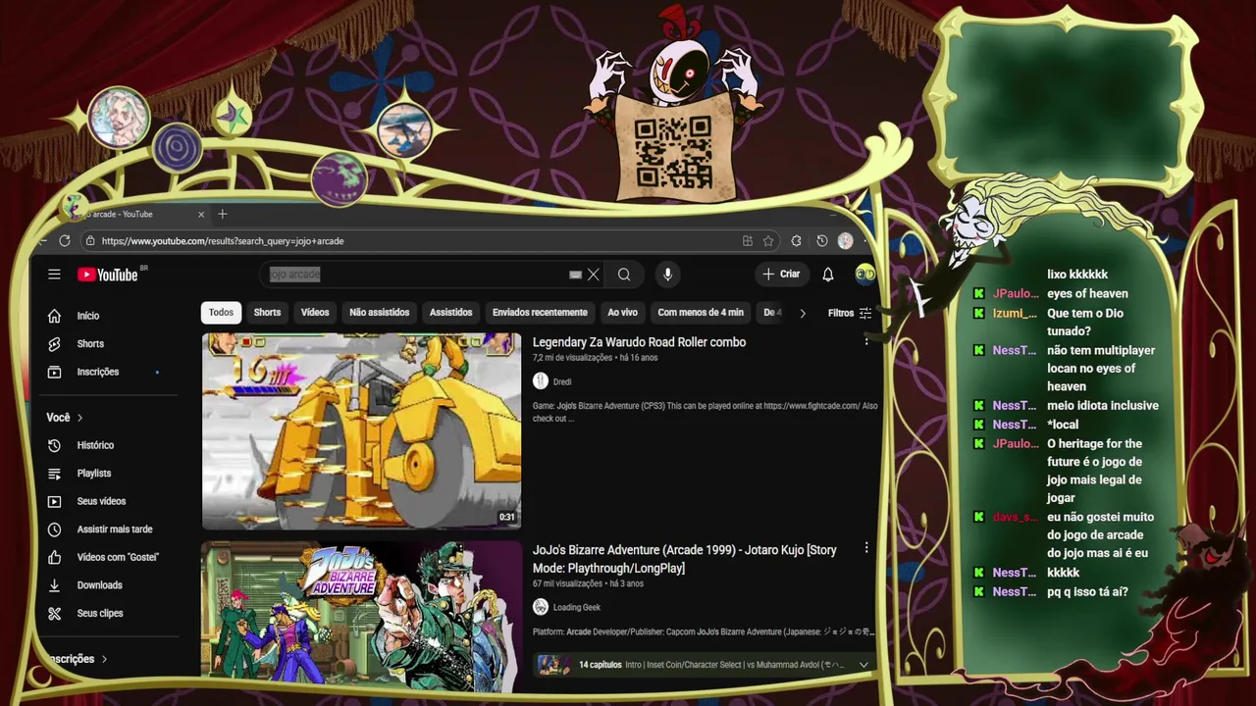The height and width of the screenshot is (706, 1256).
Task: Reload the page in browser
Action: pos(65,240)
